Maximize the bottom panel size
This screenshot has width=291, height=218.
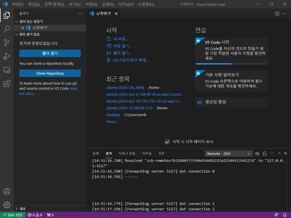click(x=279, y=153)
